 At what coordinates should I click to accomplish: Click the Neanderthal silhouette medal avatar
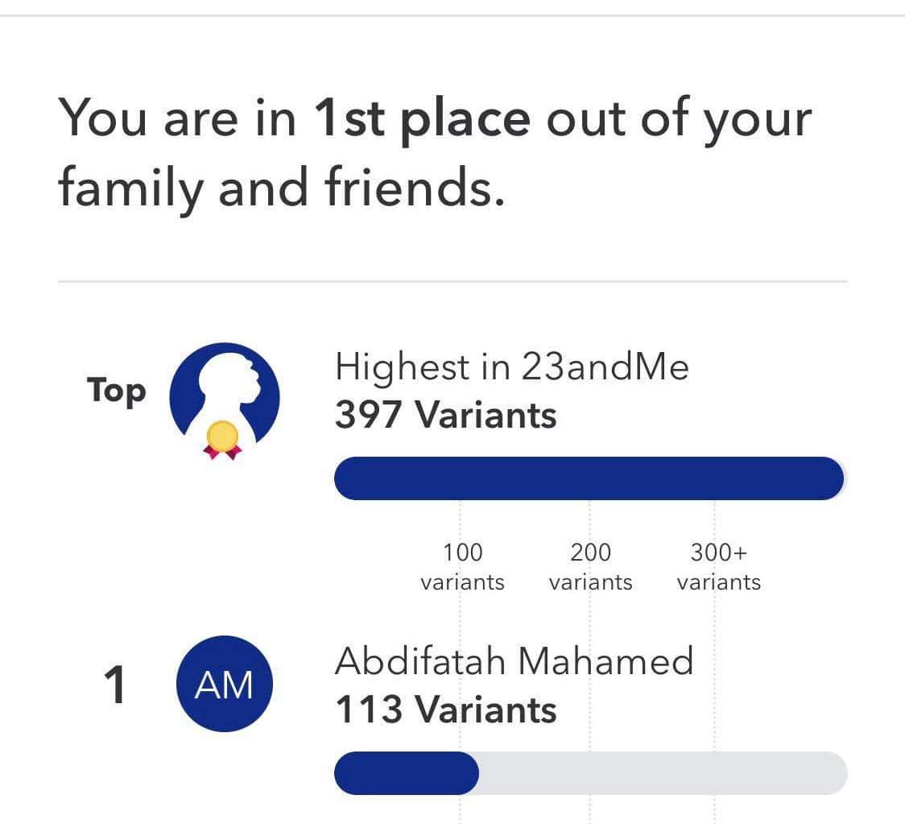[x=225, y=400]
